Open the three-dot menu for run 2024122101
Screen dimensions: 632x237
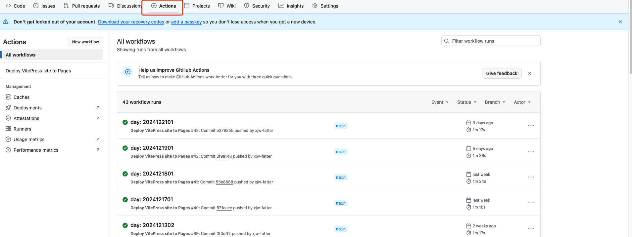click(531, 126)
